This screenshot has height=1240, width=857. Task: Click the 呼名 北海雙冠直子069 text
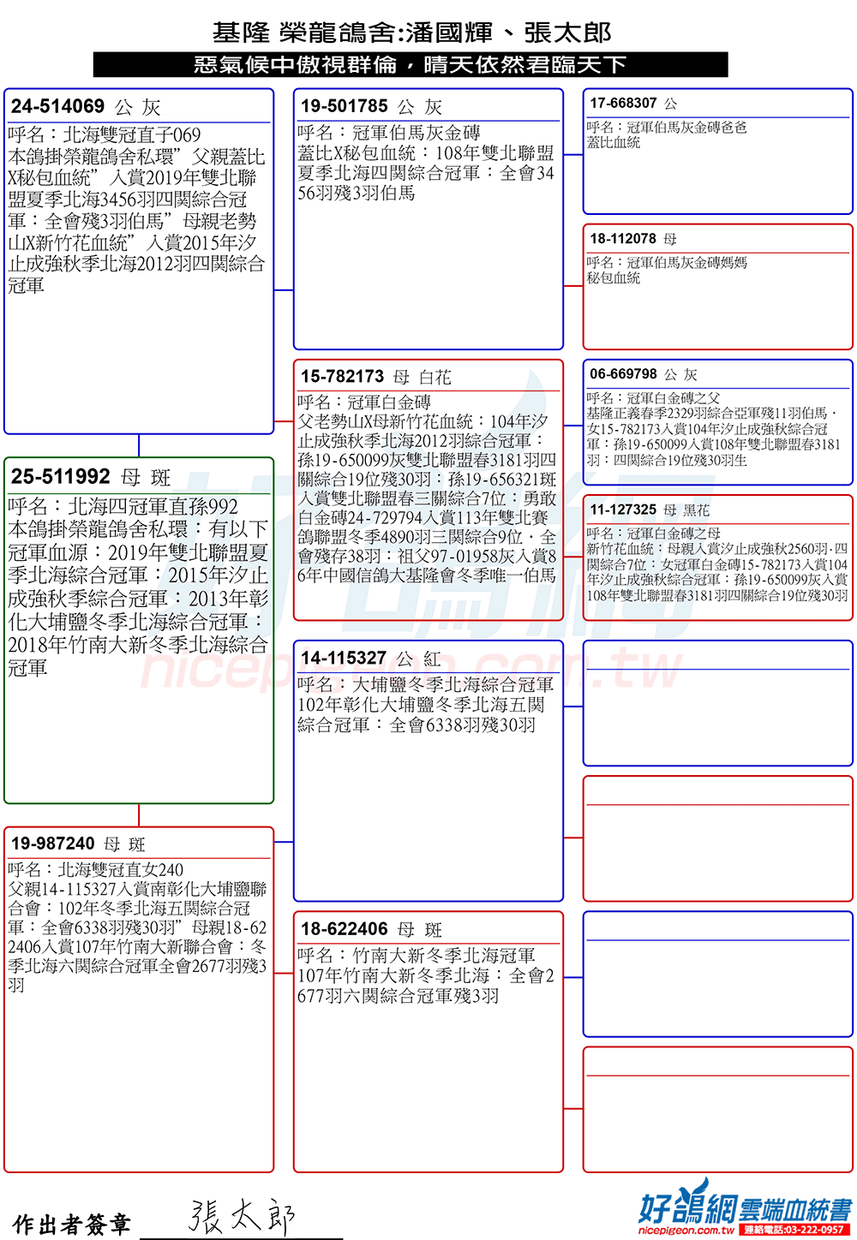(x=105, y=135)
